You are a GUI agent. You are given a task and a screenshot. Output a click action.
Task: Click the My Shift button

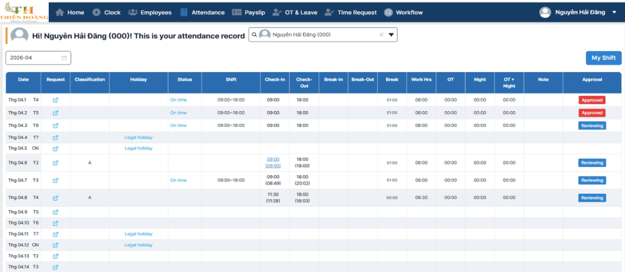pos(604,58)
